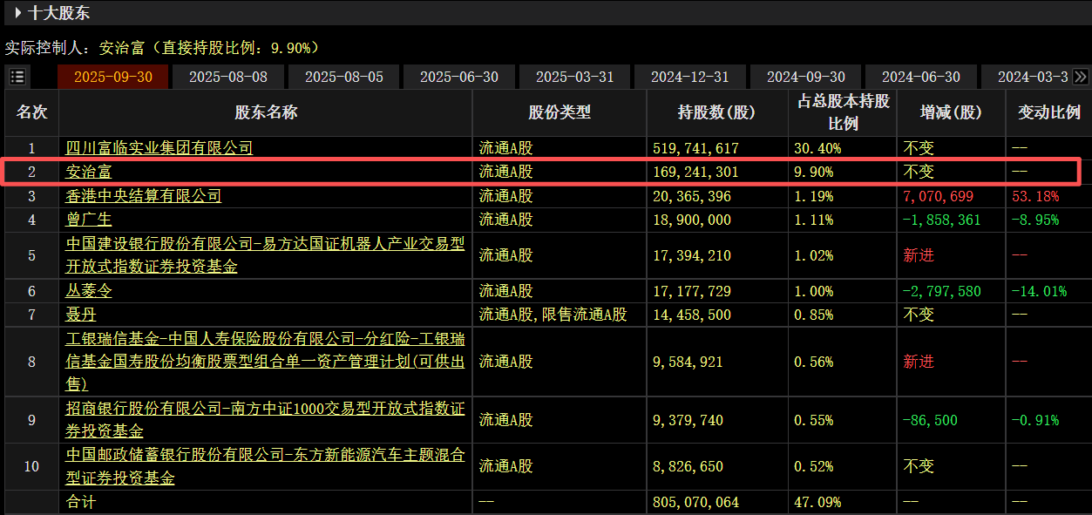Select the 2025-09-30 date tab
Image resolution: width=1092 pixels, height=515 pixels.
point(113,77)
